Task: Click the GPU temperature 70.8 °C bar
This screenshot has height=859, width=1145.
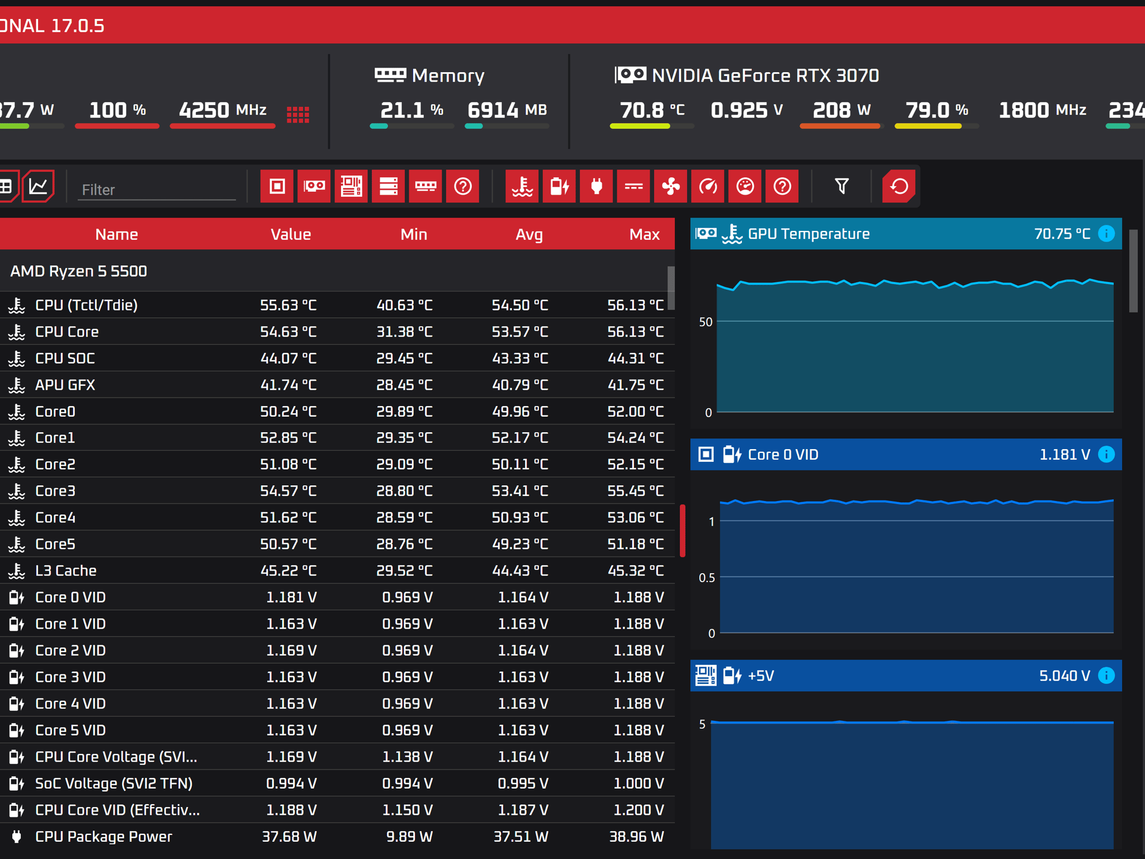Action: 652,126
